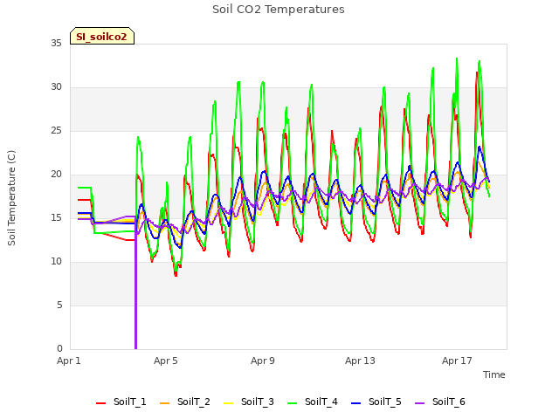The width and height of the screenshot is (559, 419).
Task: Click the Apr 9 x-axis label
Action: tap(263, 361)
